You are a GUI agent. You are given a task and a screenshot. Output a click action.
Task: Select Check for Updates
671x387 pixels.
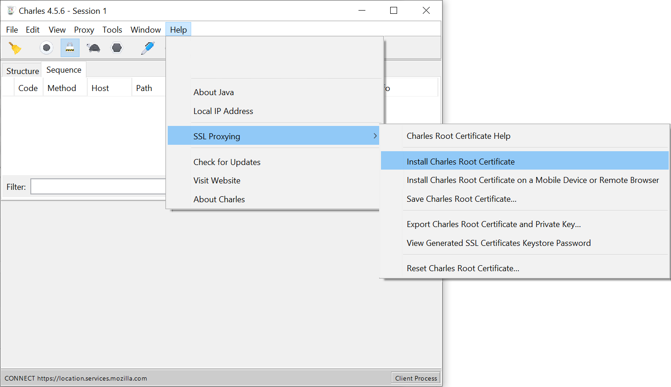pos(227,162)
